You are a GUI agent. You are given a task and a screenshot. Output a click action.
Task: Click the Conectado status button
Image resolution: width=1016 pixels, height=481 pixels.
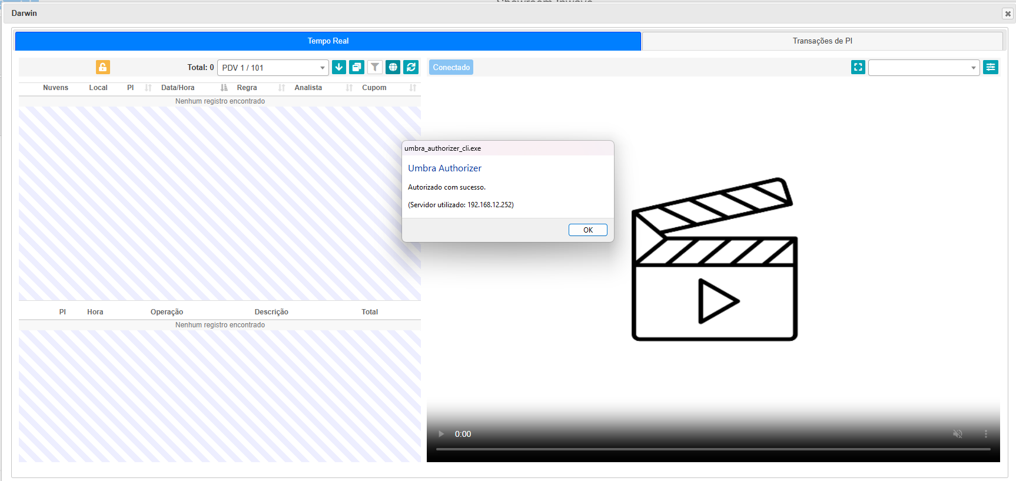pos(451,67)
